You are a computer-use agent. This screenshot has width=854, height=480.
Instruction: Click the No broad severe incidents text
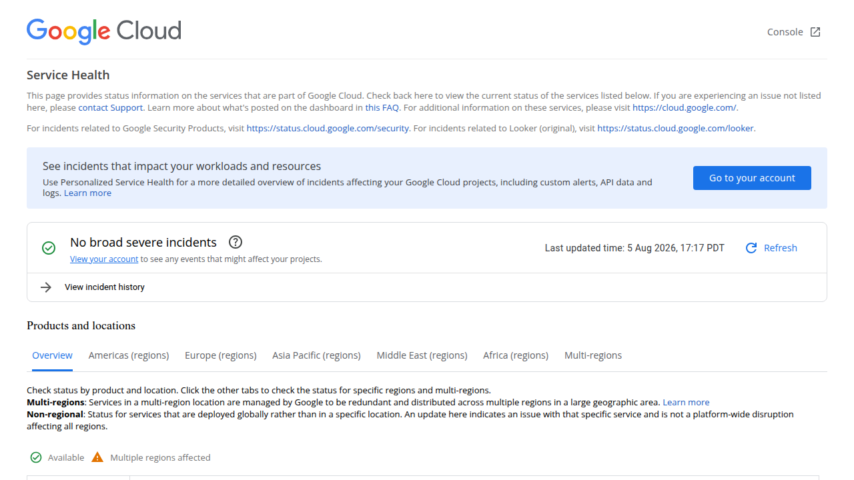click(x=143, y=242)
